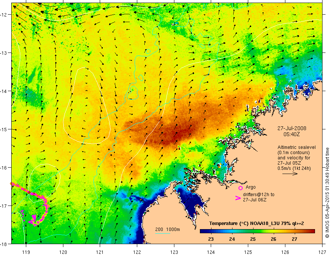The height and width of the screenshot is (255, 330).
Task: Click the longitude axis label 126
Action: pyautogui.click(x=285, y=252)
